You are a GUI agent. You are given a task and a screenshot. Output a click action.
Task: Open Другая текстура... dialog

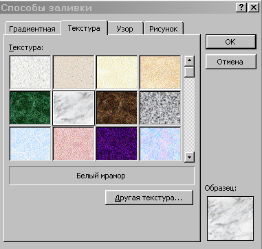pos(149,198)
